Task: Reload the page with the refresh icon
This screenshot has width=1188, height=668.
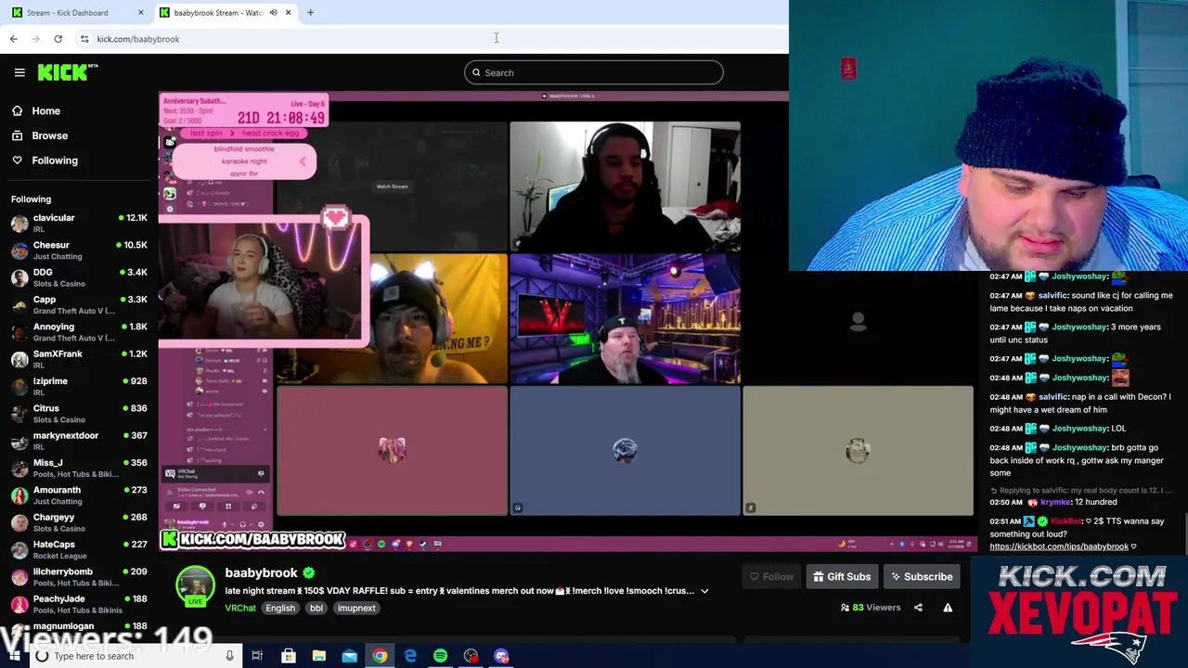Action: pyautogui.click(x=58, y=39)
